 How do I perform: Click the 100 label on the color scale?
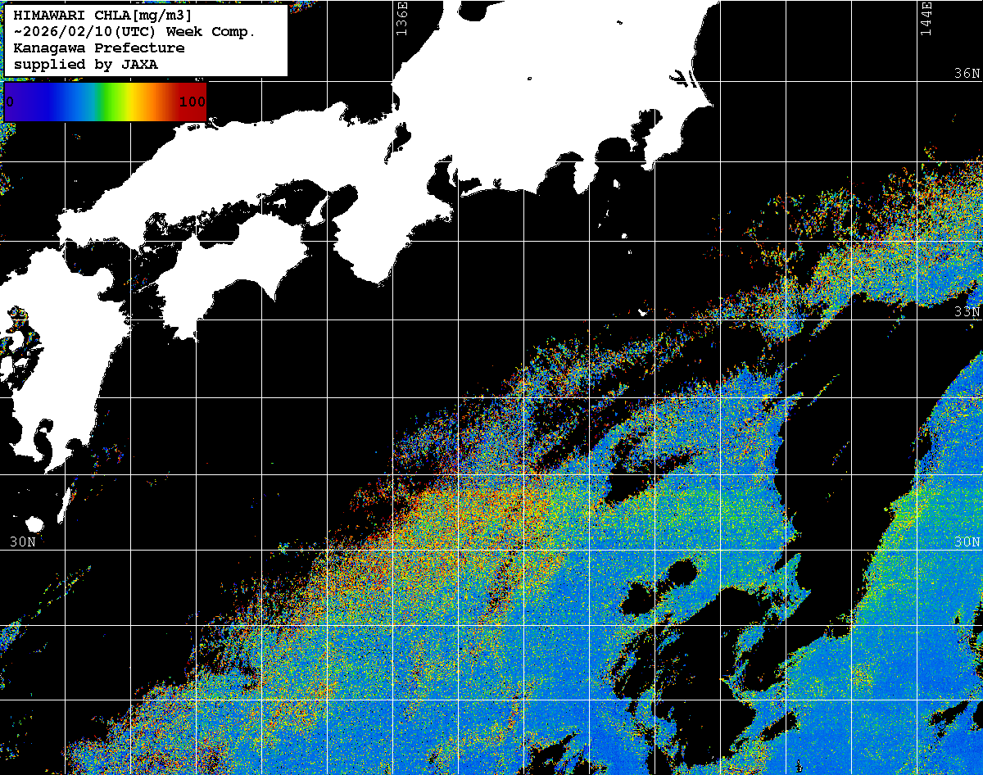192,102
